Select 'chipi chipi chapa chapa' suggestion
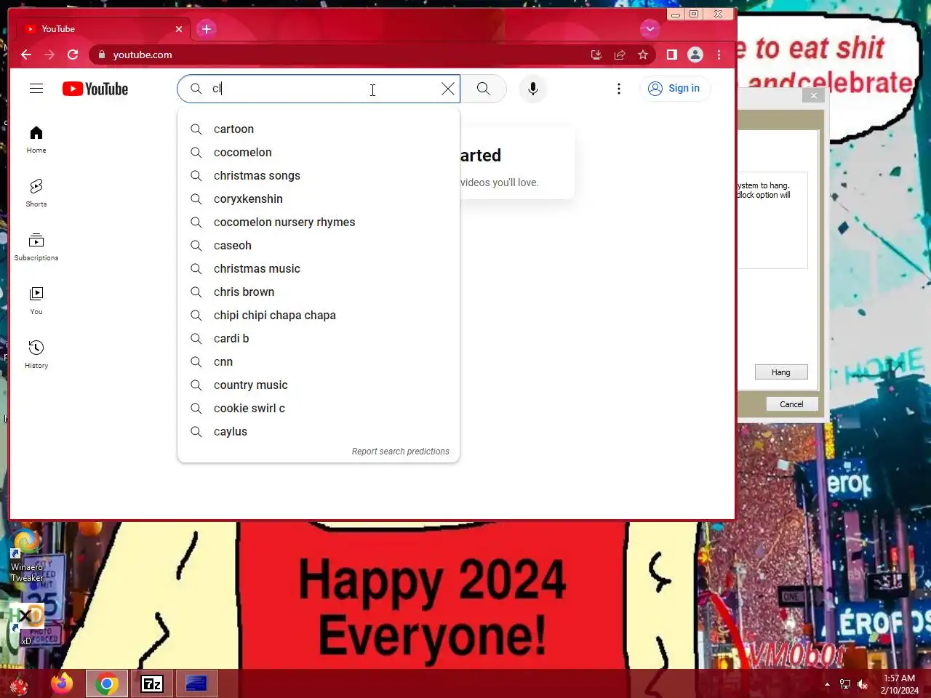 tap(319, 315)
